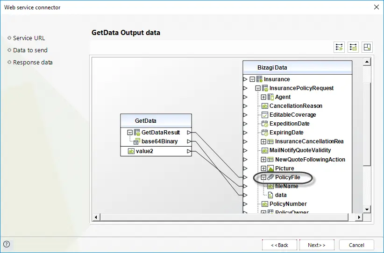Click the data file icon

(x=270, y=195)
